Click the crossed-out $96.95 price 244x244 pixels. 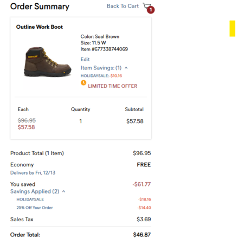(27, 120)
